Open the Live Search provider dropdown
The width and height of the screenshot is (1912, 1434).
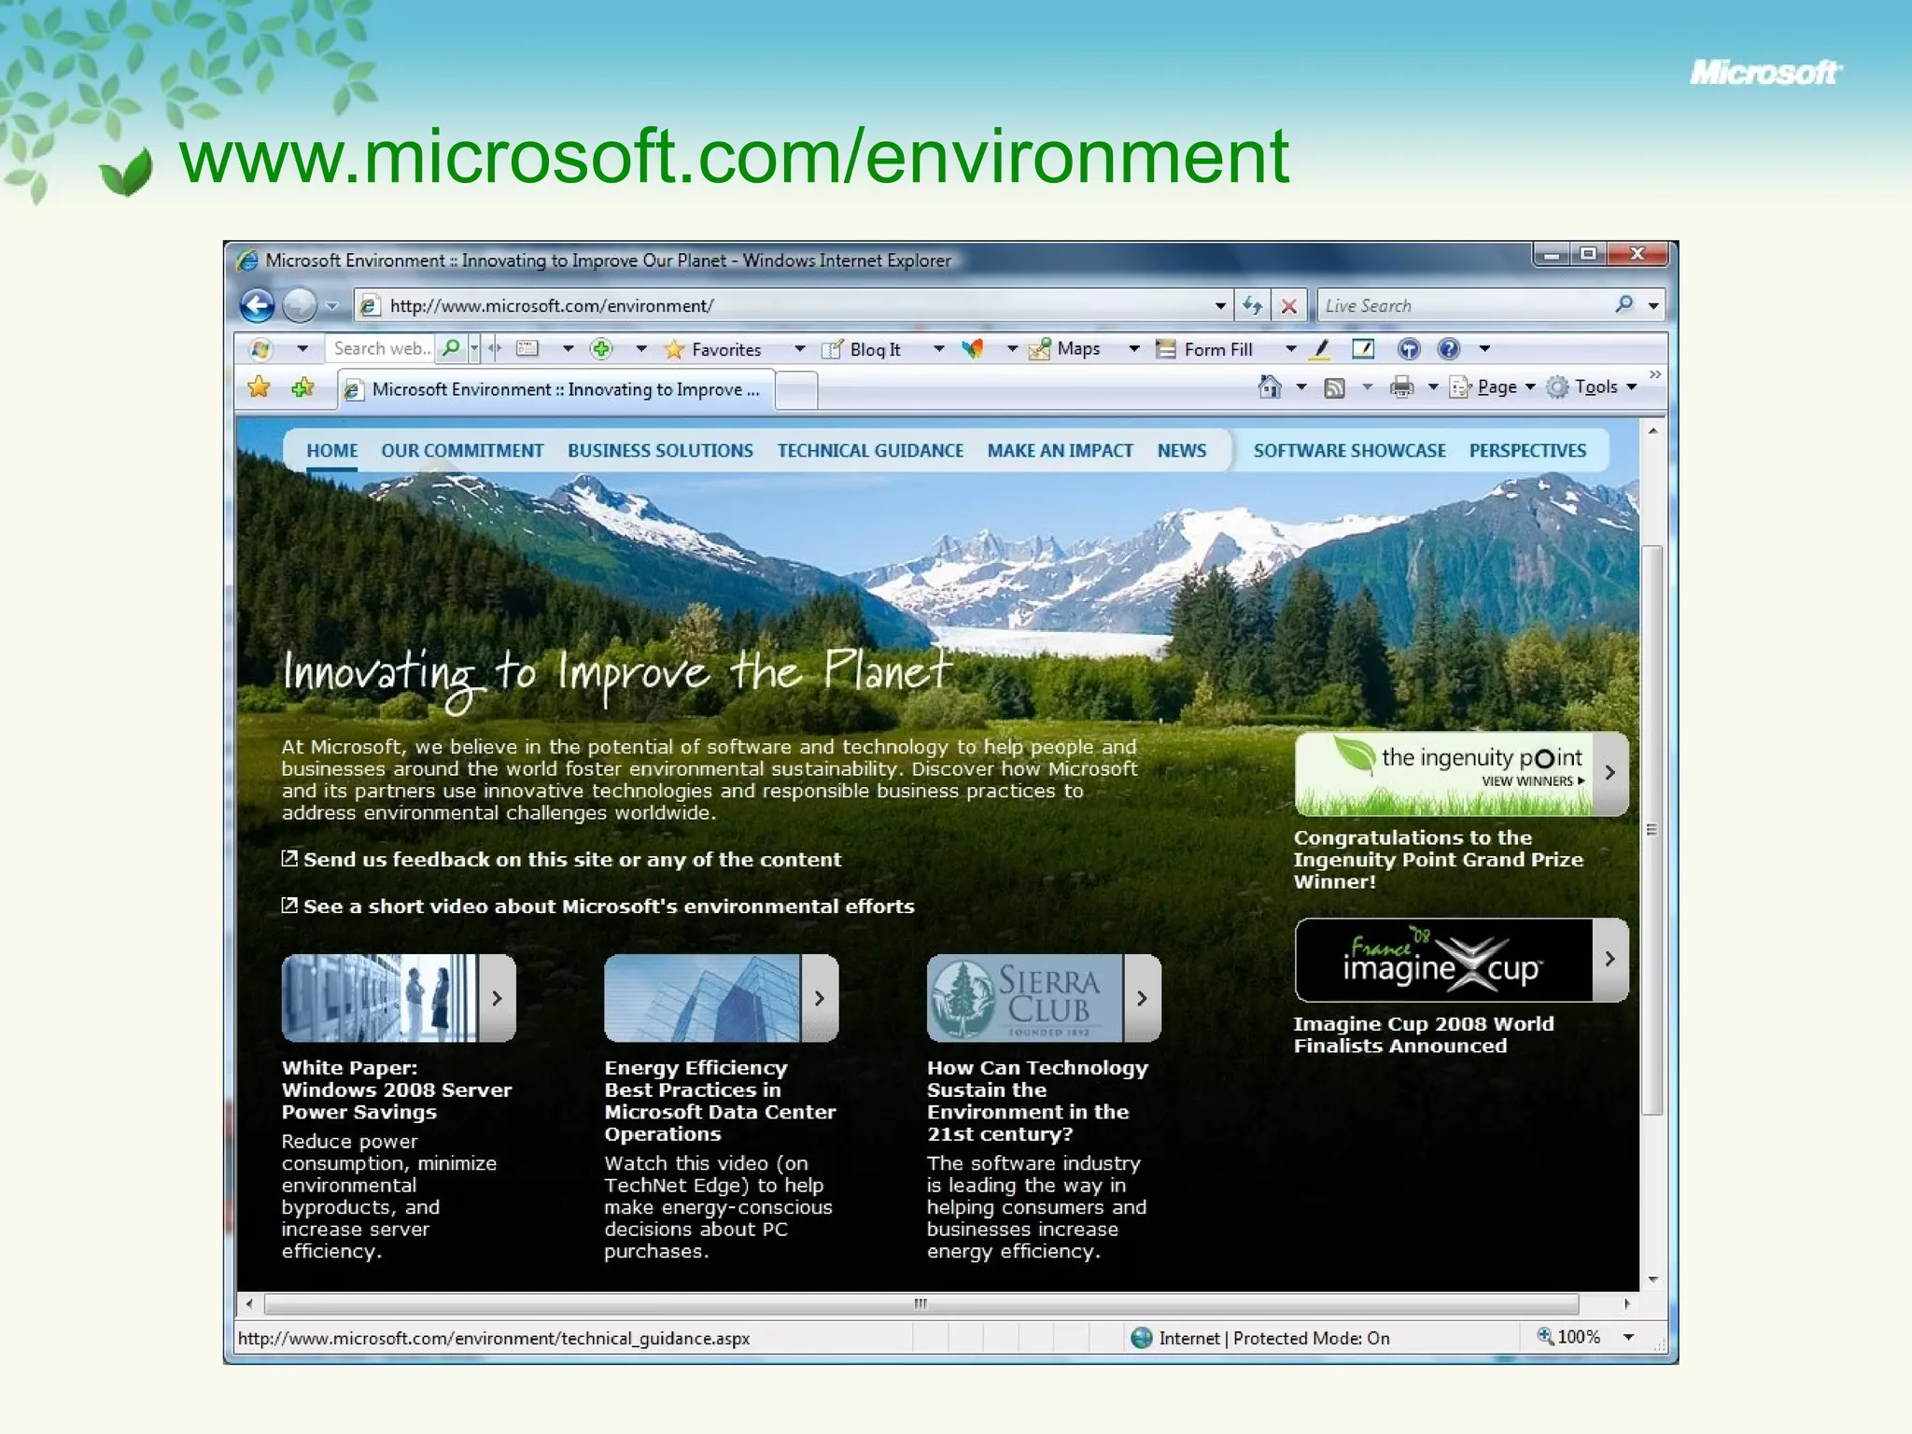pos(1653,305)
